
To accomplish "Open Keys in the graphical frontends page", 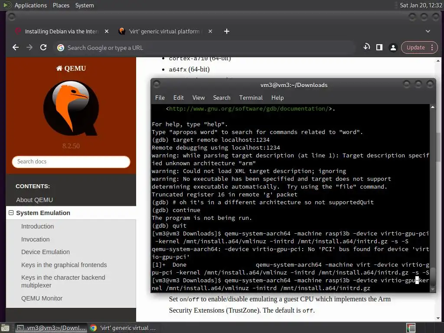I will pos(64,265).
